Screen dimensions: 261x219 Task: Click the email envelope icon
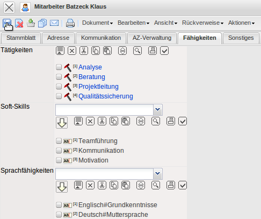point(54,23)
